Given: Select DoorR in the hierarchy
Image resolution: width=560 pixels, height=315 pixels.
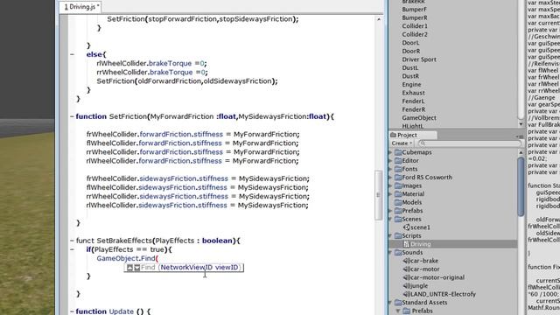Looking at the screenshot, I should point(410,52).
